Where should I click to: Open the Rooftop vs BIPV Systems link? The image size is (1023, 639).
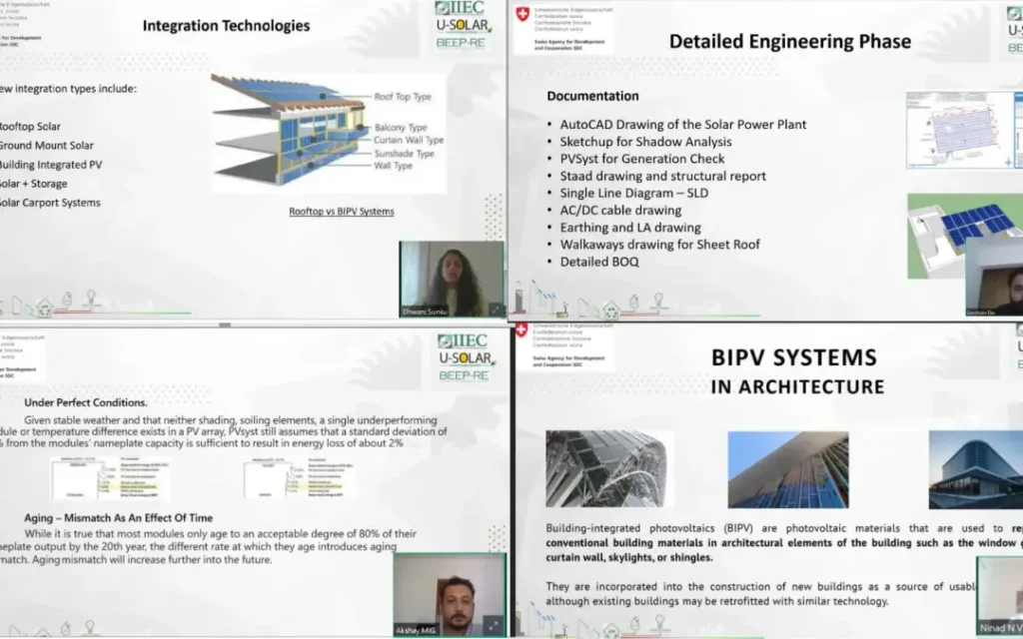point(341,212)
